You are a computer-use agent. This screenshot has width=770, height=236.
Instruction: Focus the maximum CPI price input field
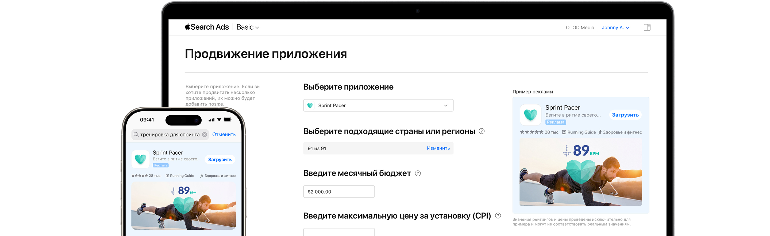[339, 232]
